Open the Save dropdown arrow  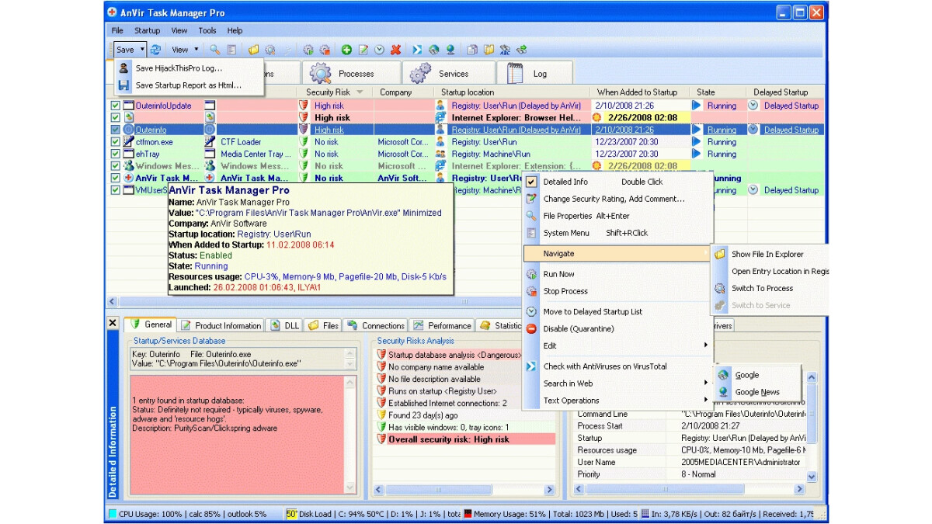pyautogui.click(x=142, y=50)
